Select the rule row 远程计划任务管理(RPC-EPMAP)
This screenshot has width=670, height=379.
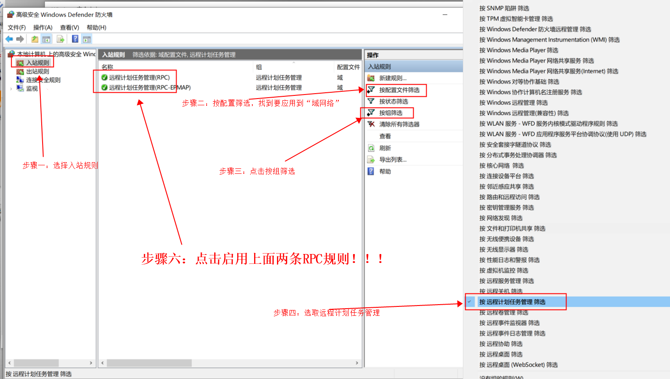point(230,87)
